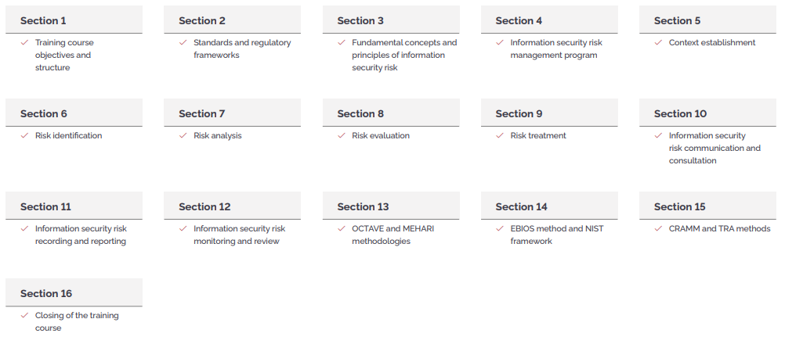The height and width of the screenshot is (344, 785).
Task: Click the checkmark next to Standards and regulatory frameworks
Action: pos(183,43)
